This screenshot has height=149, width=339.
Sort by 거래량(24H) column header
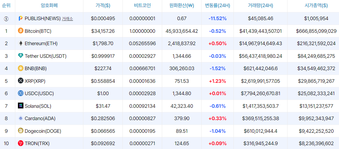tap(261, 6)
